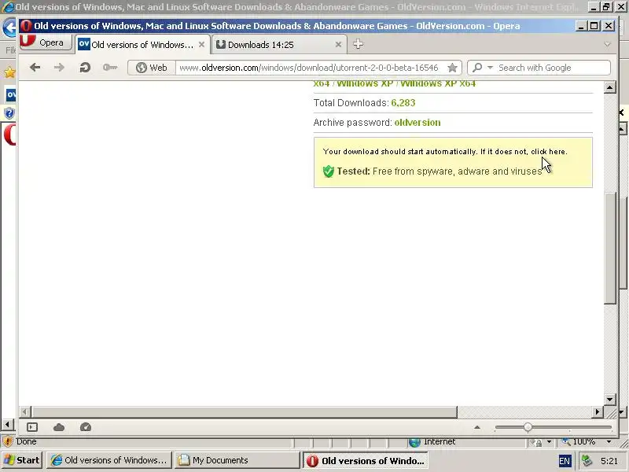This screenshot has height=472, width=629.
Task: Click the 'click here' download link
Action: pos(549,152)
